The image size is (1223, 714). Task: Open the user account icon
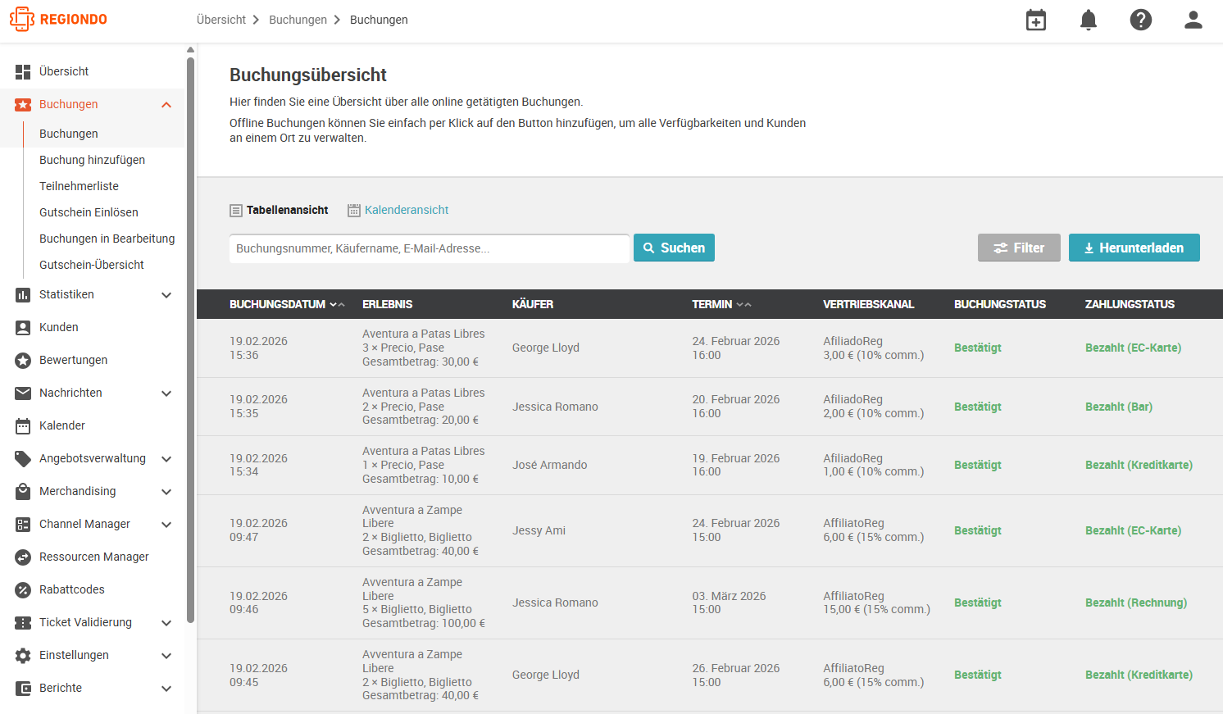click(1193, 20)
